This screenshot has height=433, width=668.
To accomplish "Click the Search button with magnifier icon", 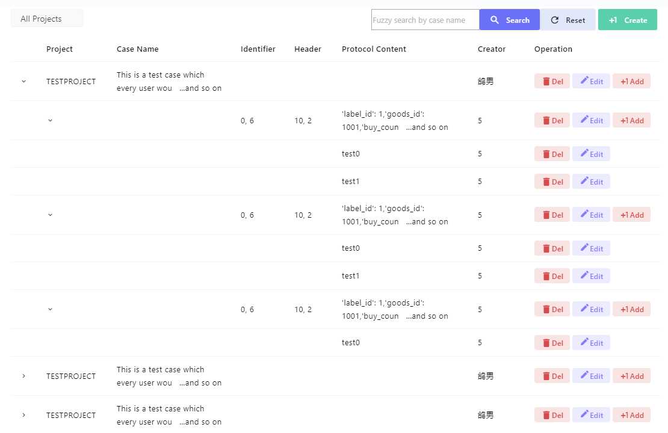I will [x=510, y=20].
